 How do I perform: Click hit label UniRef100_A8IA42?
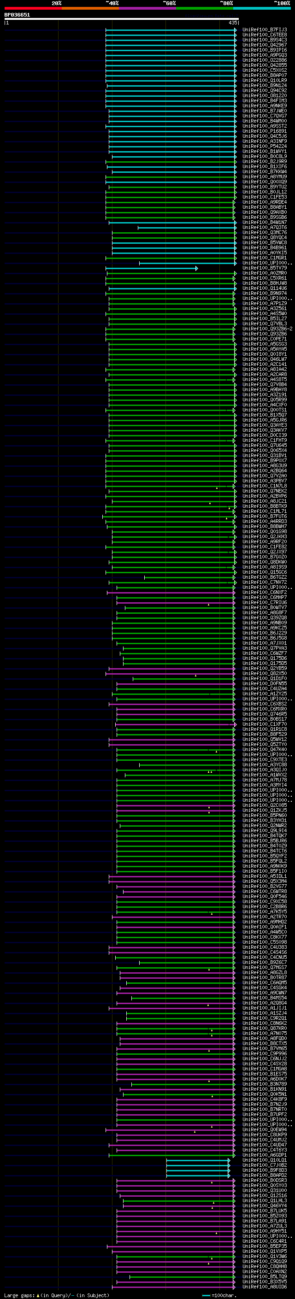coord(264,369)
